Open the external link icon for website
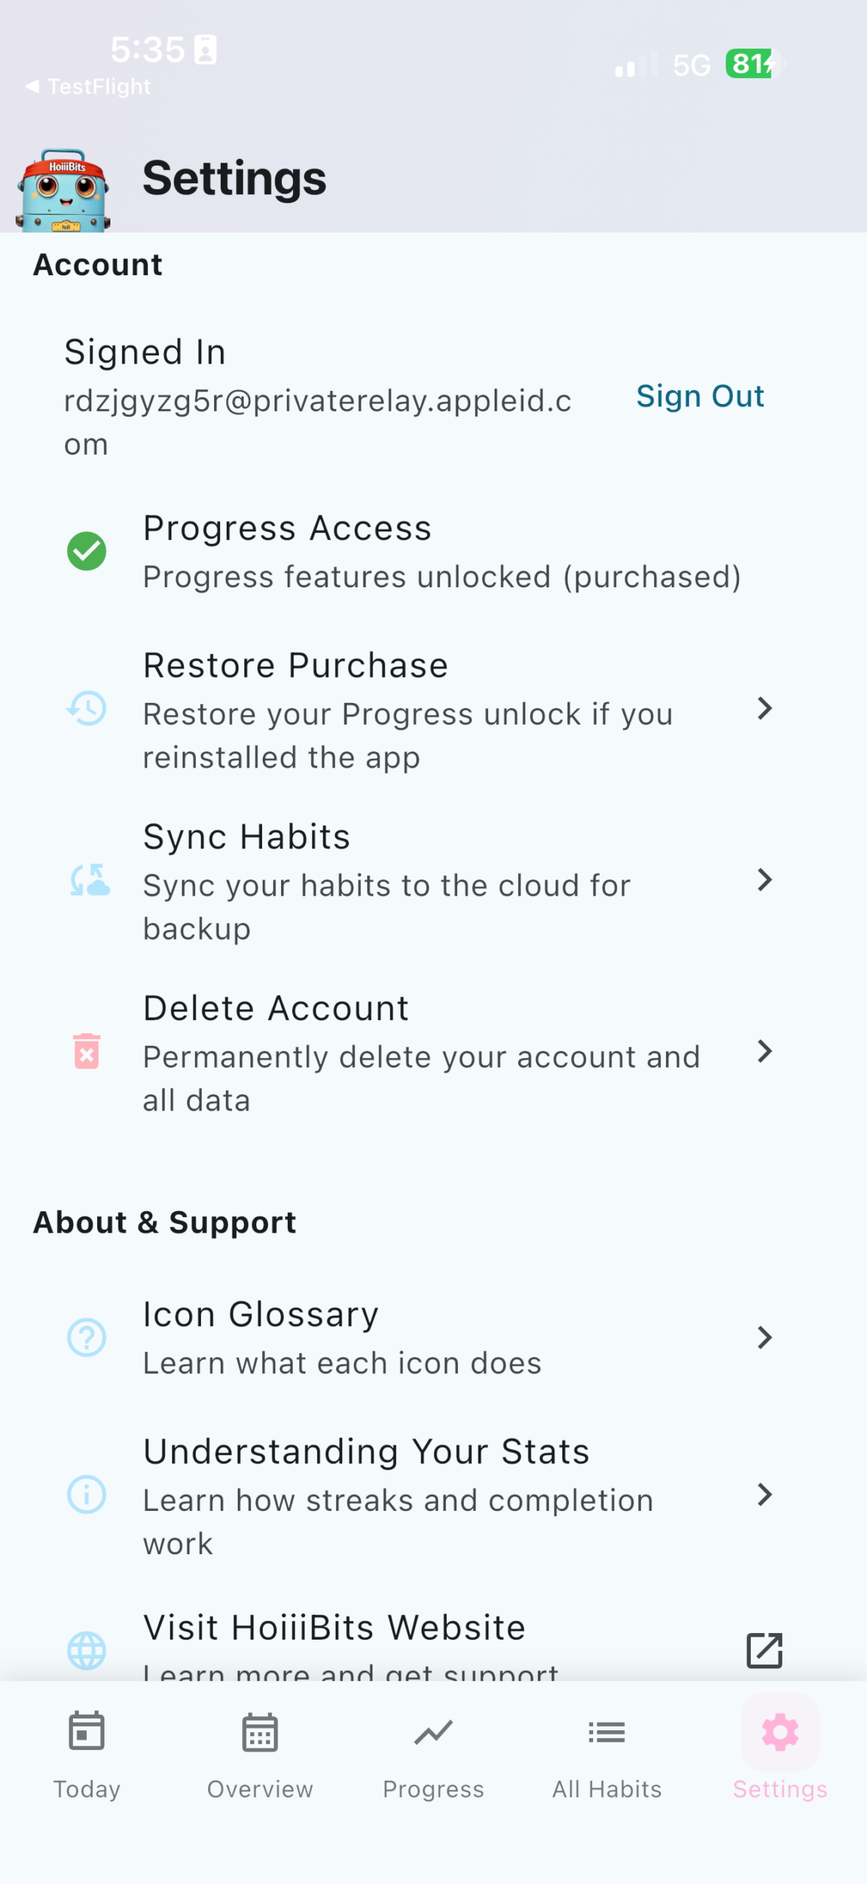Viewport: 867px width, 1884px height. (764, 1650)
